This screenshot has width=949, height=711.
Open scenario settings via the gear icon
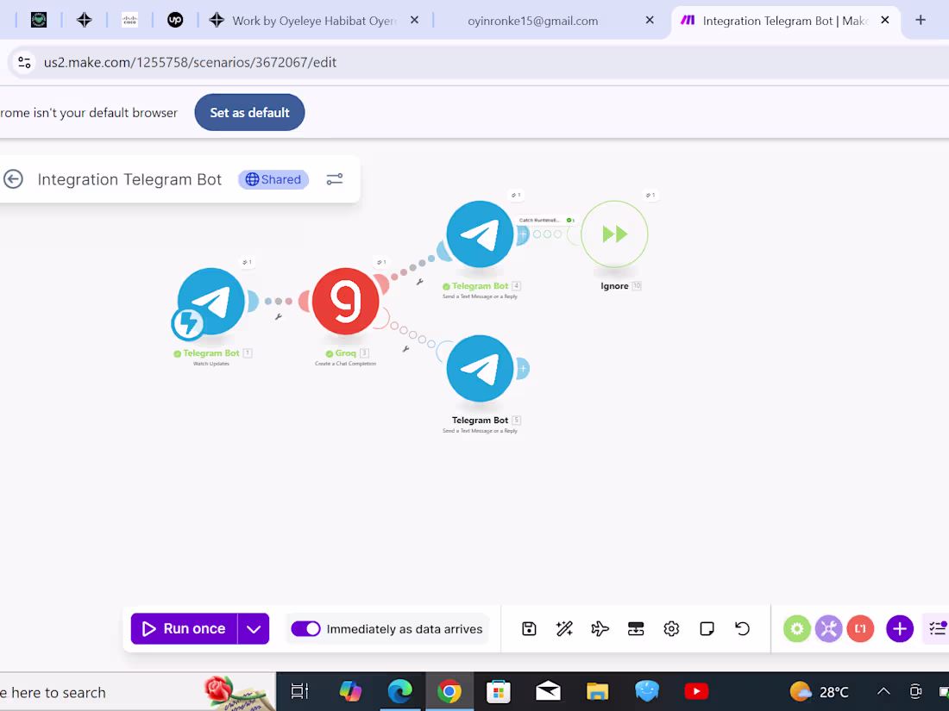[x=671, y=628]
